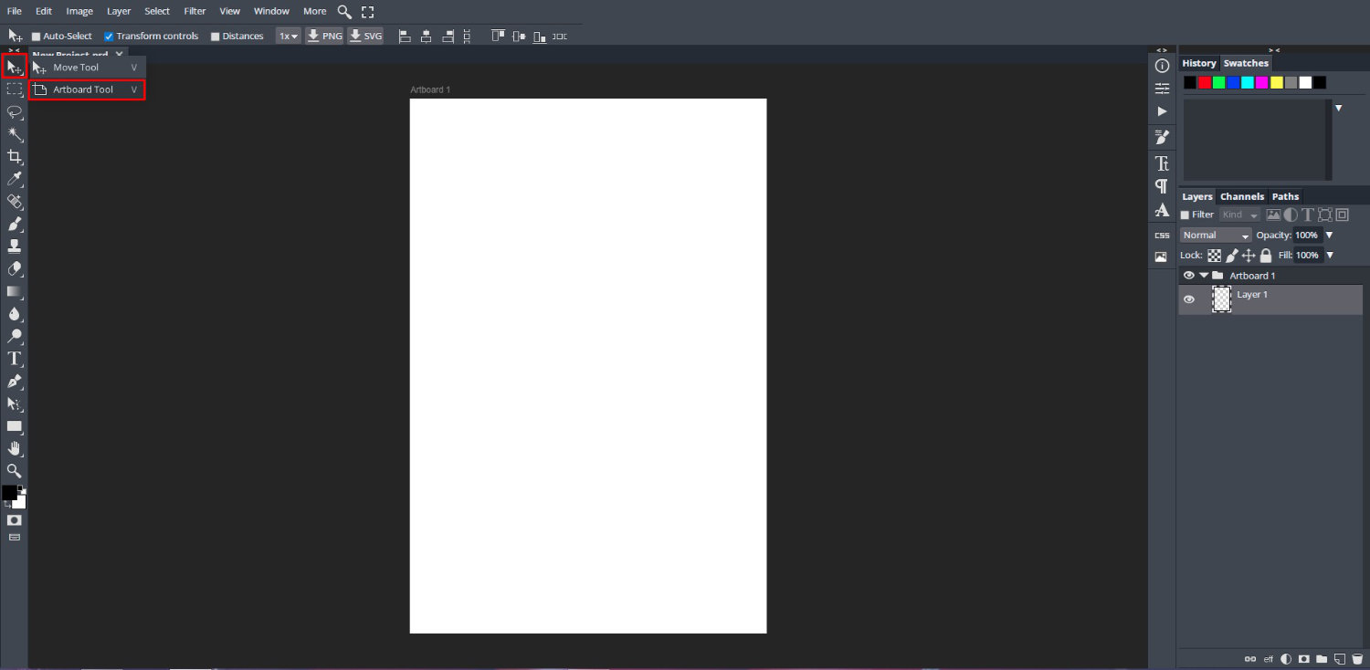Toggle fullscreen mode icon

tap(368, 12)
